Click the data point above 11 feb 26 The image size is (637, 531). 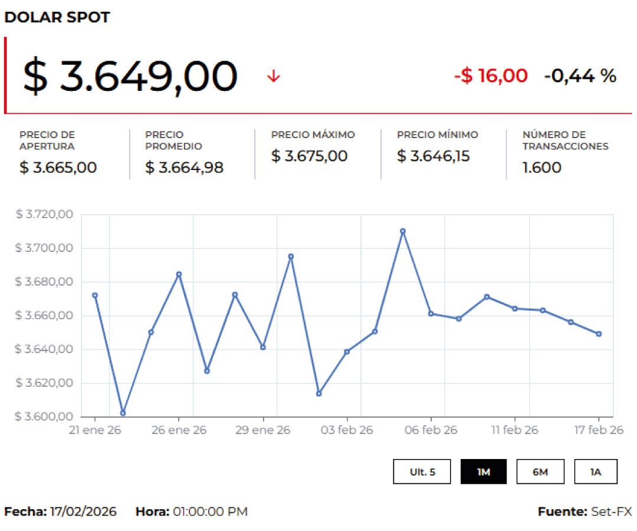pos(515,309)
